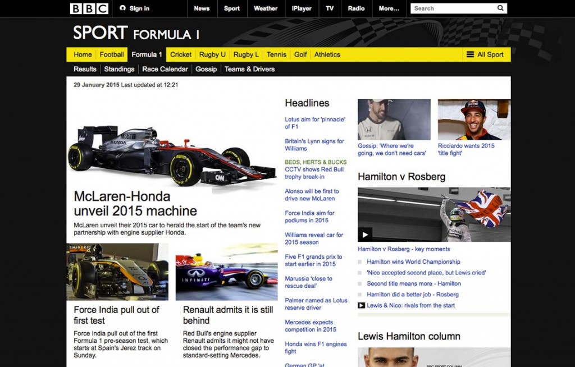The image size is (575, 367).
Task: Open 'Nico accepted second place' link
Action: click(426, 272)
